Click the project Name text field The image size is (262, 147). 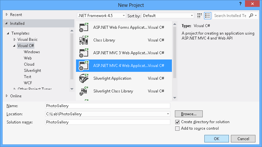pos(108,106)
